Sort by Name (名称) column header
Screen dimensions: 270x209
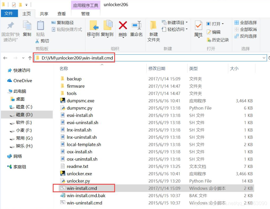[64, 69]
